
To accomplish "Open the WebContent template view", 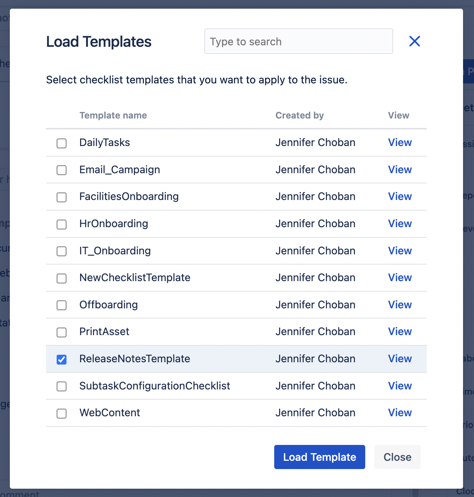I will 400,413.
